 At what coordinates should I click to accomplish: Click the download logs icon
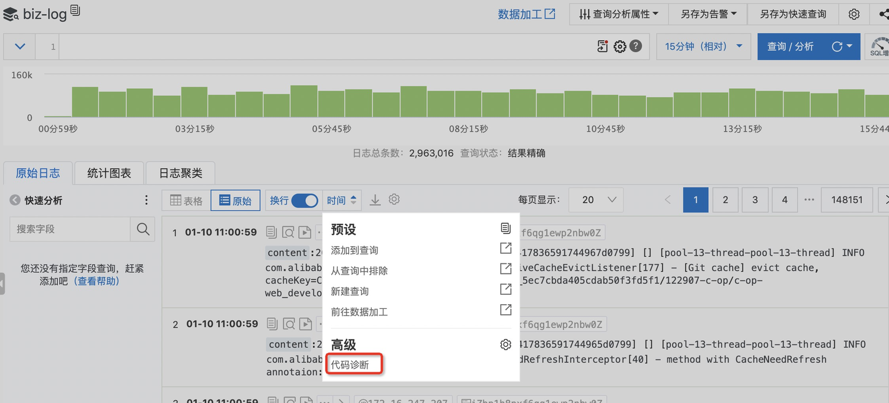375,201
